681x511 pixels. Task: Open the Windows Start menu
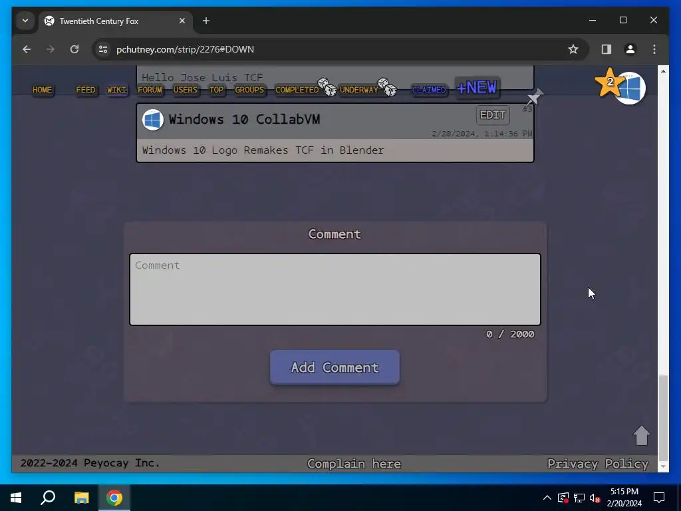(x=16, y=498)
